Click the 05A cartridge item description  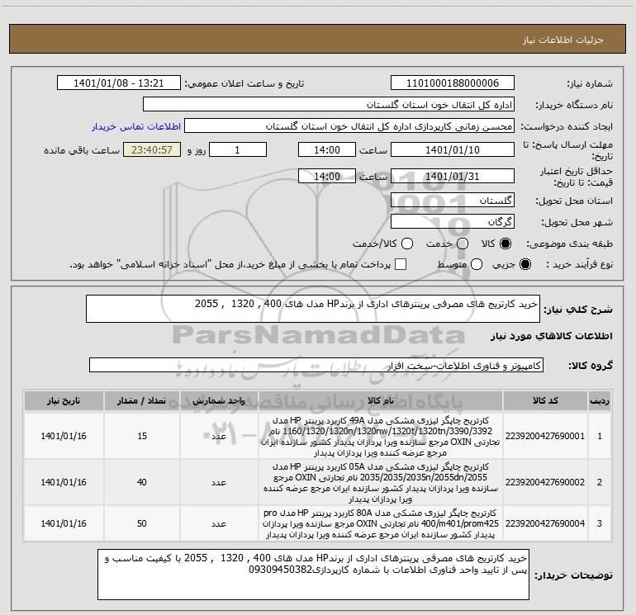click(381, 482)
